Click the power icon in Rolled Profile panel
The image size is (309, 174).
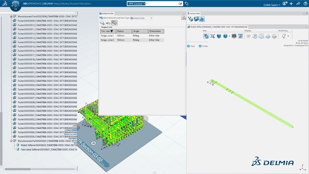coord(183,18)
